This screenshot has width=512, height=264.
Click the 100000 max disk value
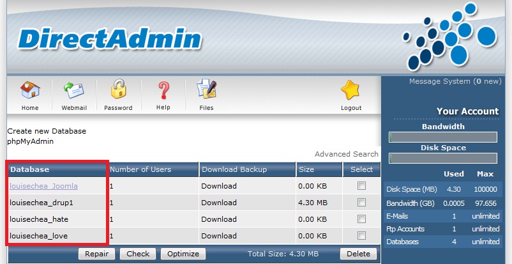485,189
